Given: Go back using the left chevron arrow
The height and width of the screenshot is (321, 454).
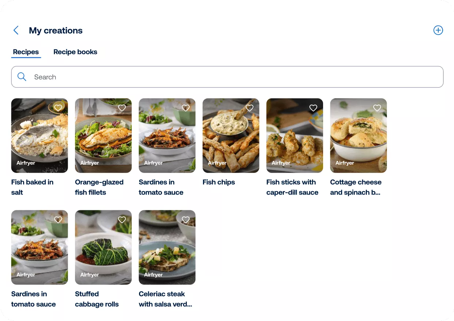Looking at the screenshot, I should coord(16,30).
